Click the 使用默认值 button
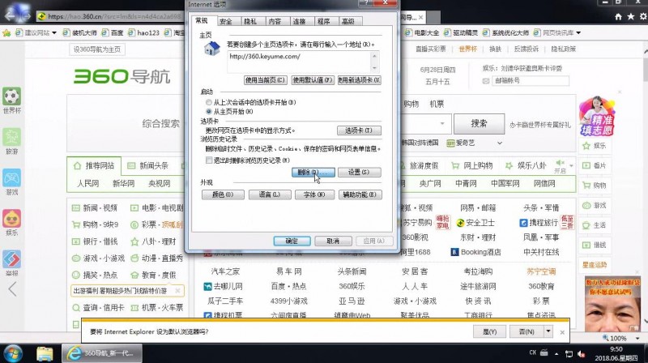 click(x=313, y=79)
